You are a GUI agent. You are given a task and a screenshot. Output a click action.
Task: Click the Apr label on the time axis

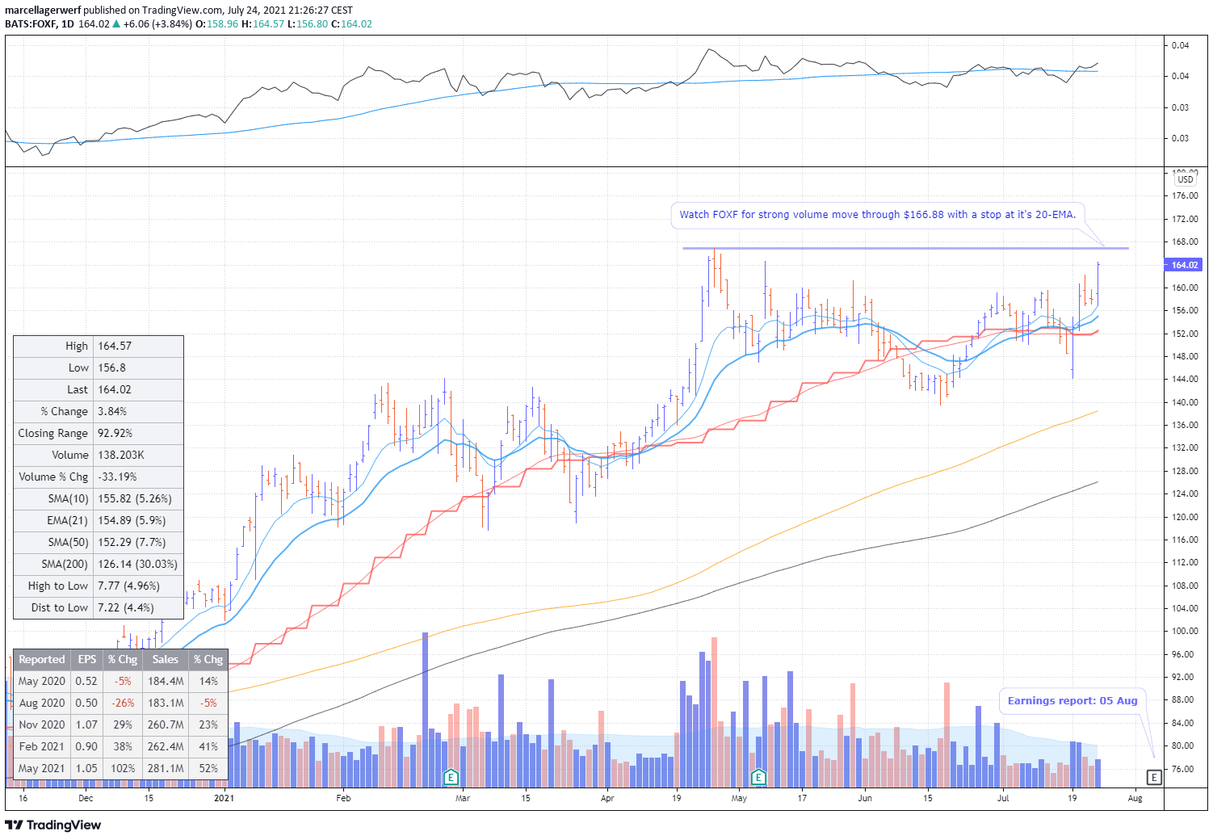[607, 798]
